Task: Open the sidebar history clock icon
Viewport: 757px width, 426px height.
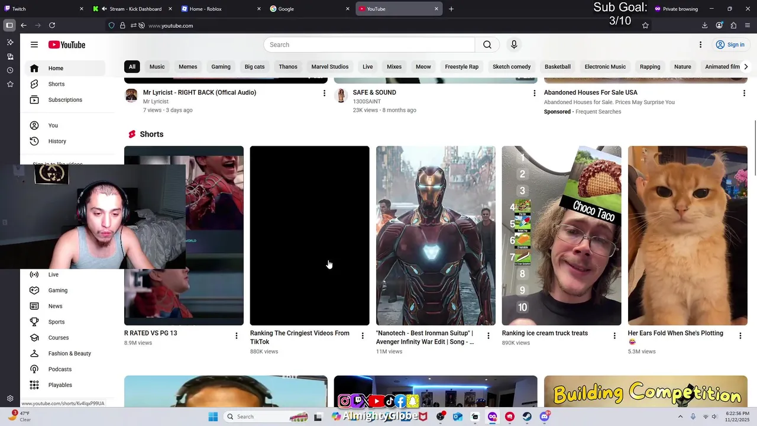Action: coord(10,70)
